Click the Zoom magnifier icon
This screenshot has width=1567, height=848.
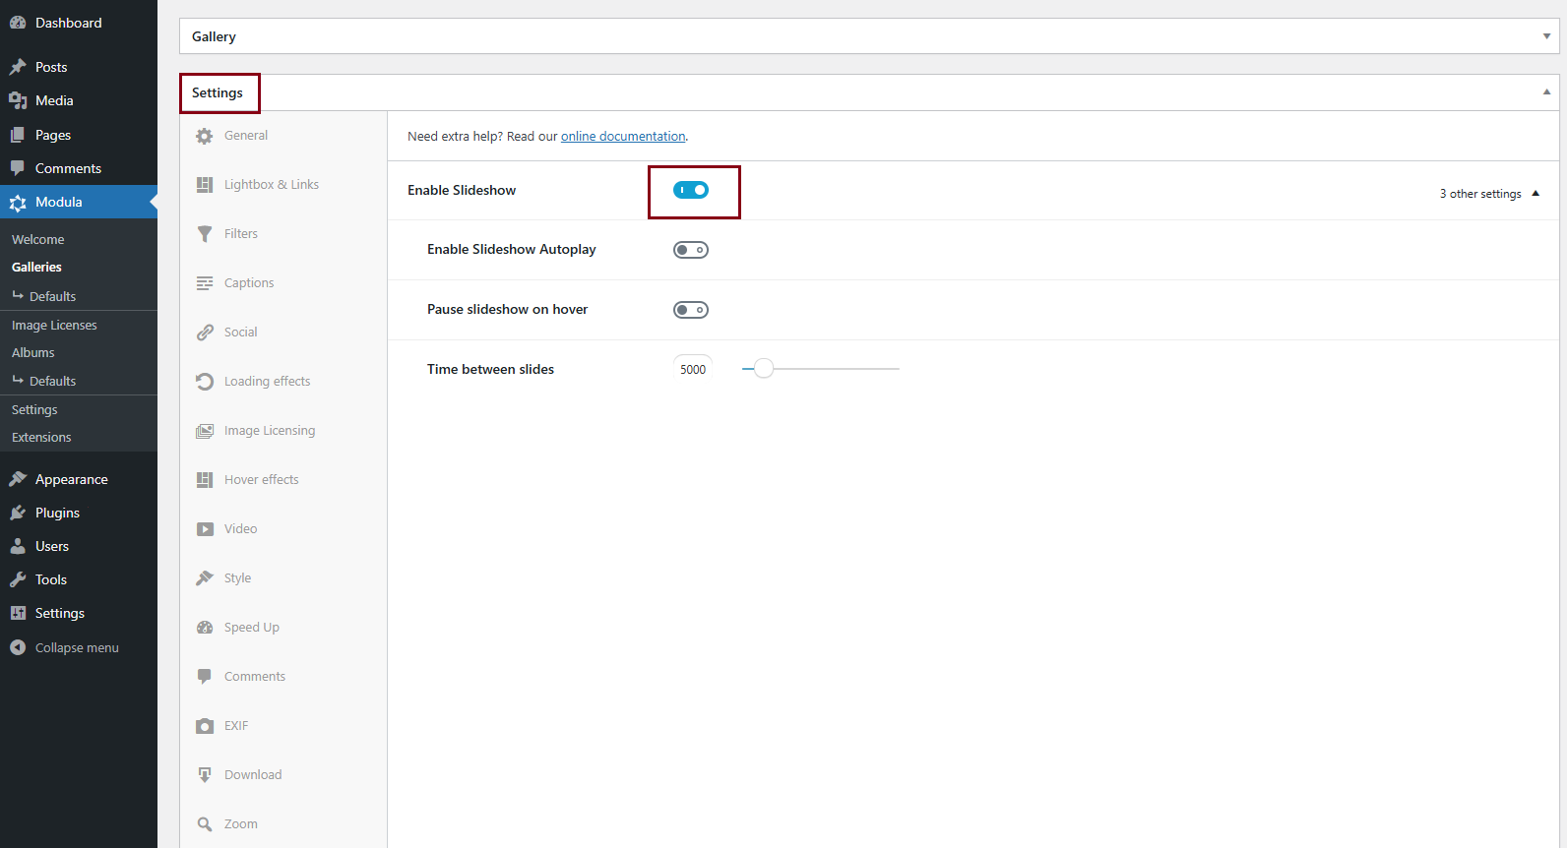[x=205, y=824]
